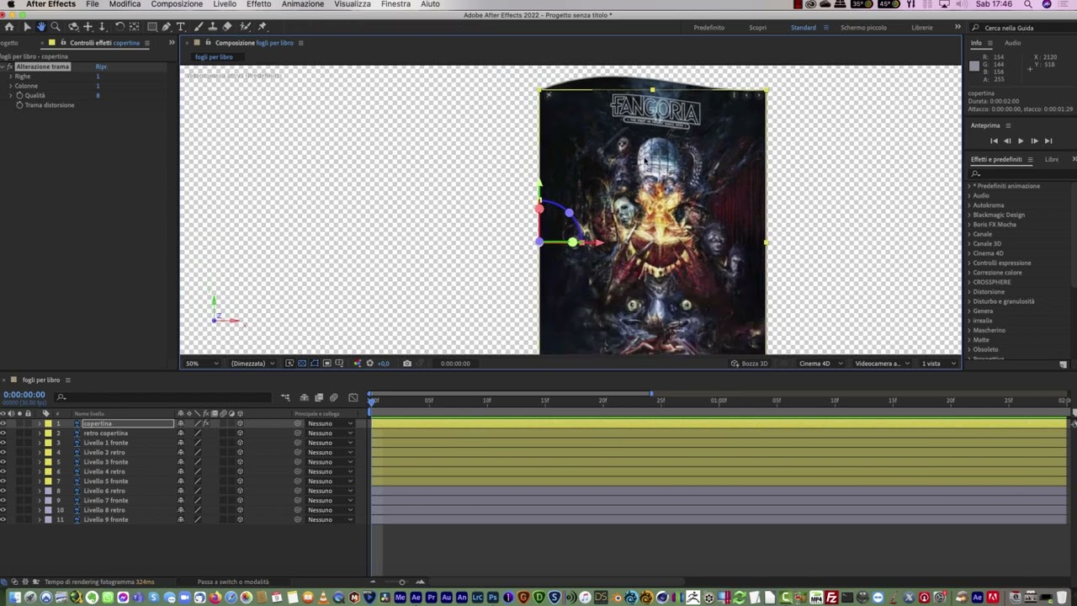Click the Cerca nella Guida search field
1077x606 pixels.
pos(1022,28)
